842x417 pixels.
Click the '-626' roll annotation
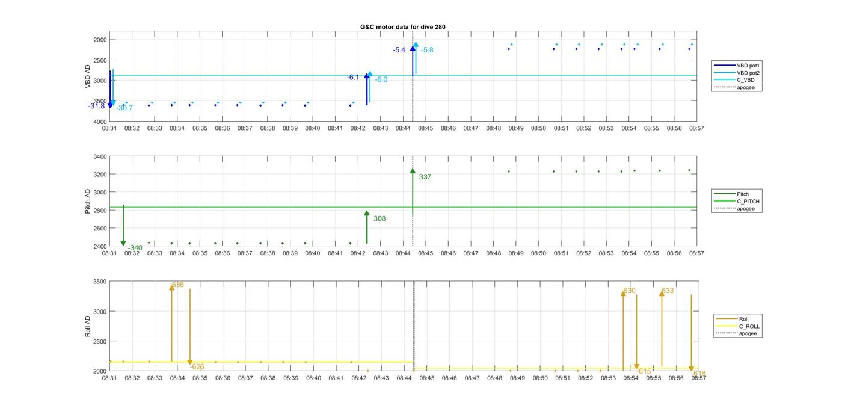197,367
